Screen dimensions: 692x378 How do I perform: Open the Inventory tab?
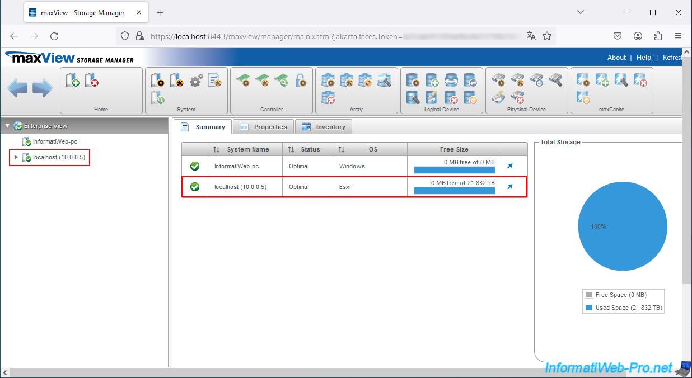point(324,127)
